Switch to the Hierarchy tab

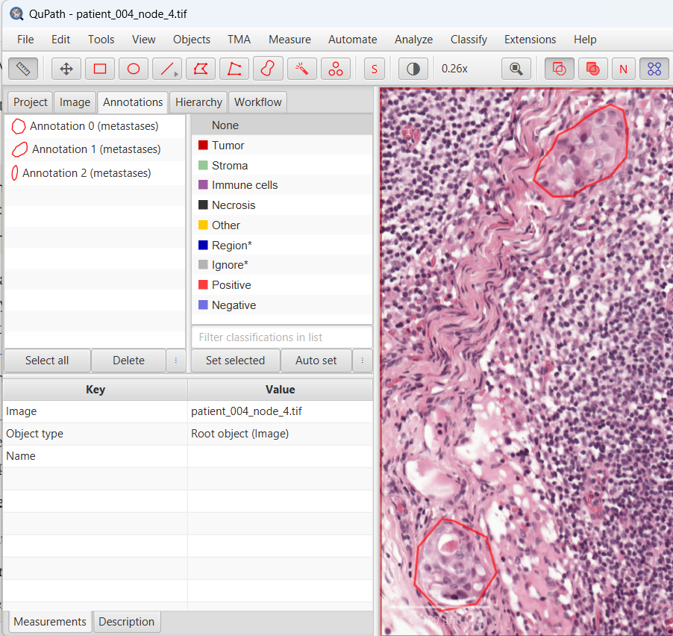[198, 102]
